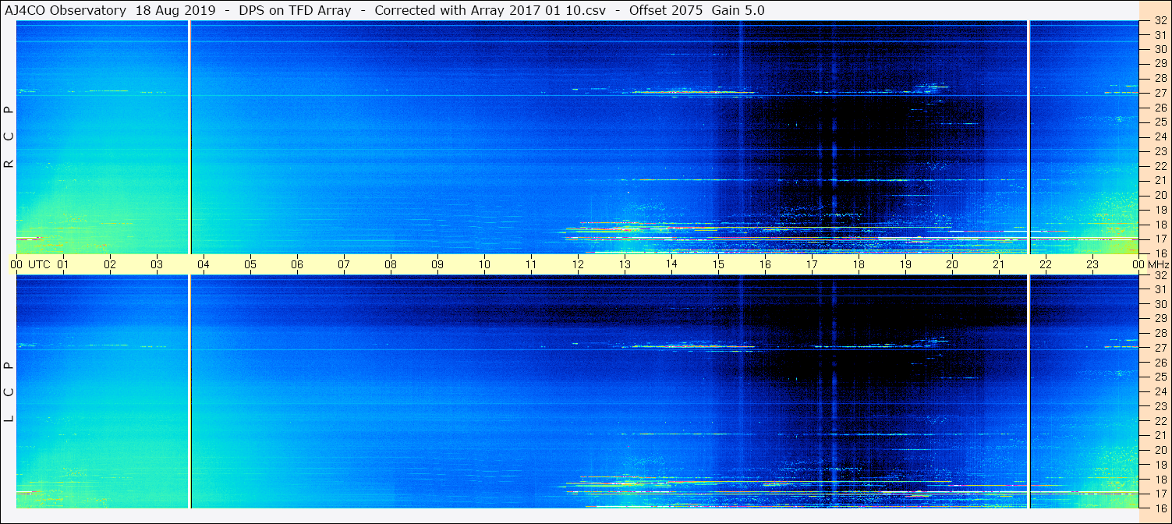Select the 24 MHz label in LCP panel
1172x524 pixels.
coord(1160,391)
